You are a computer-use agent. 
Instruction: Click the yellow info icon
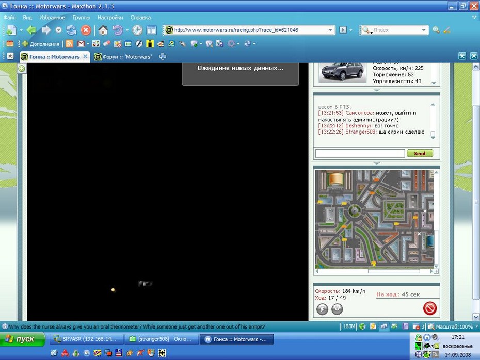150,44
